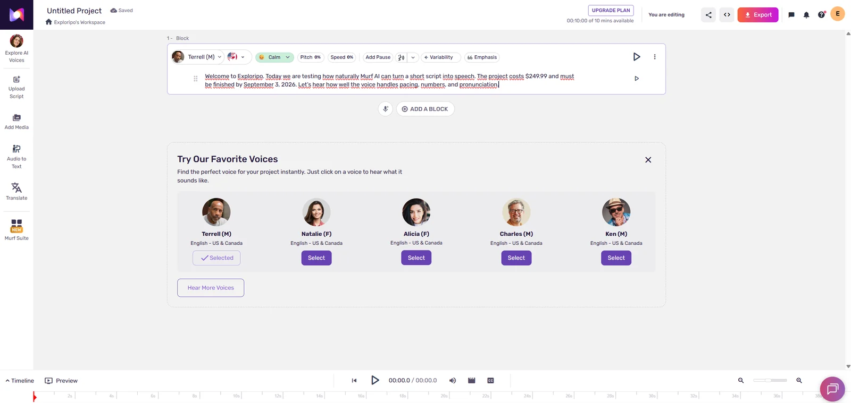The height and width of the screenshot is (403, 851).
Task: Open the block's three-dot options menu
Action: 655,57
